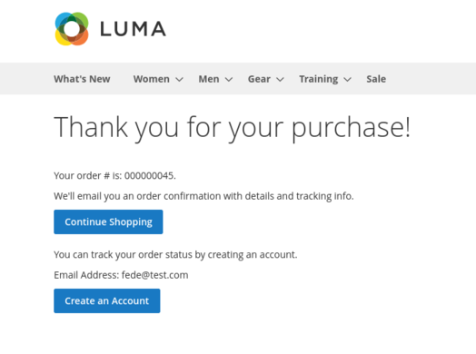The image size is (476, 354).
Task: Click the Continue Shopping button
Action: tap(108, 221)
